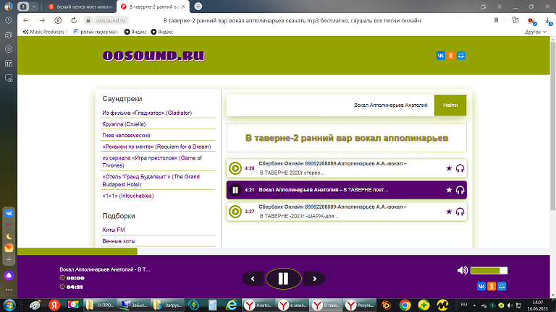Open a new browser tab
This screenshot has height=312, width=556.
198,6
